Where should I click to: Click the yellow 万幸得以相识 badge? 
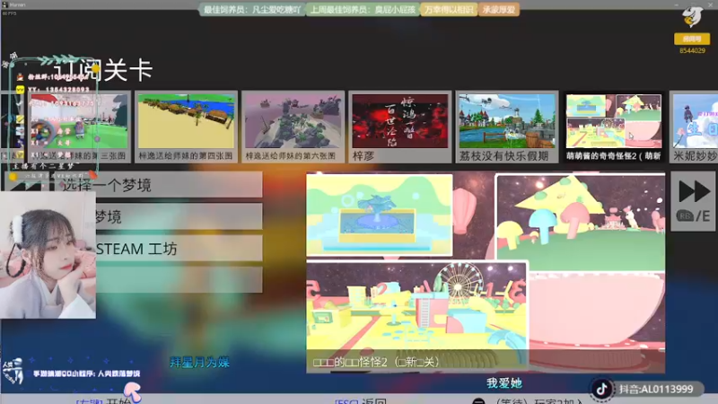point(449,10)
